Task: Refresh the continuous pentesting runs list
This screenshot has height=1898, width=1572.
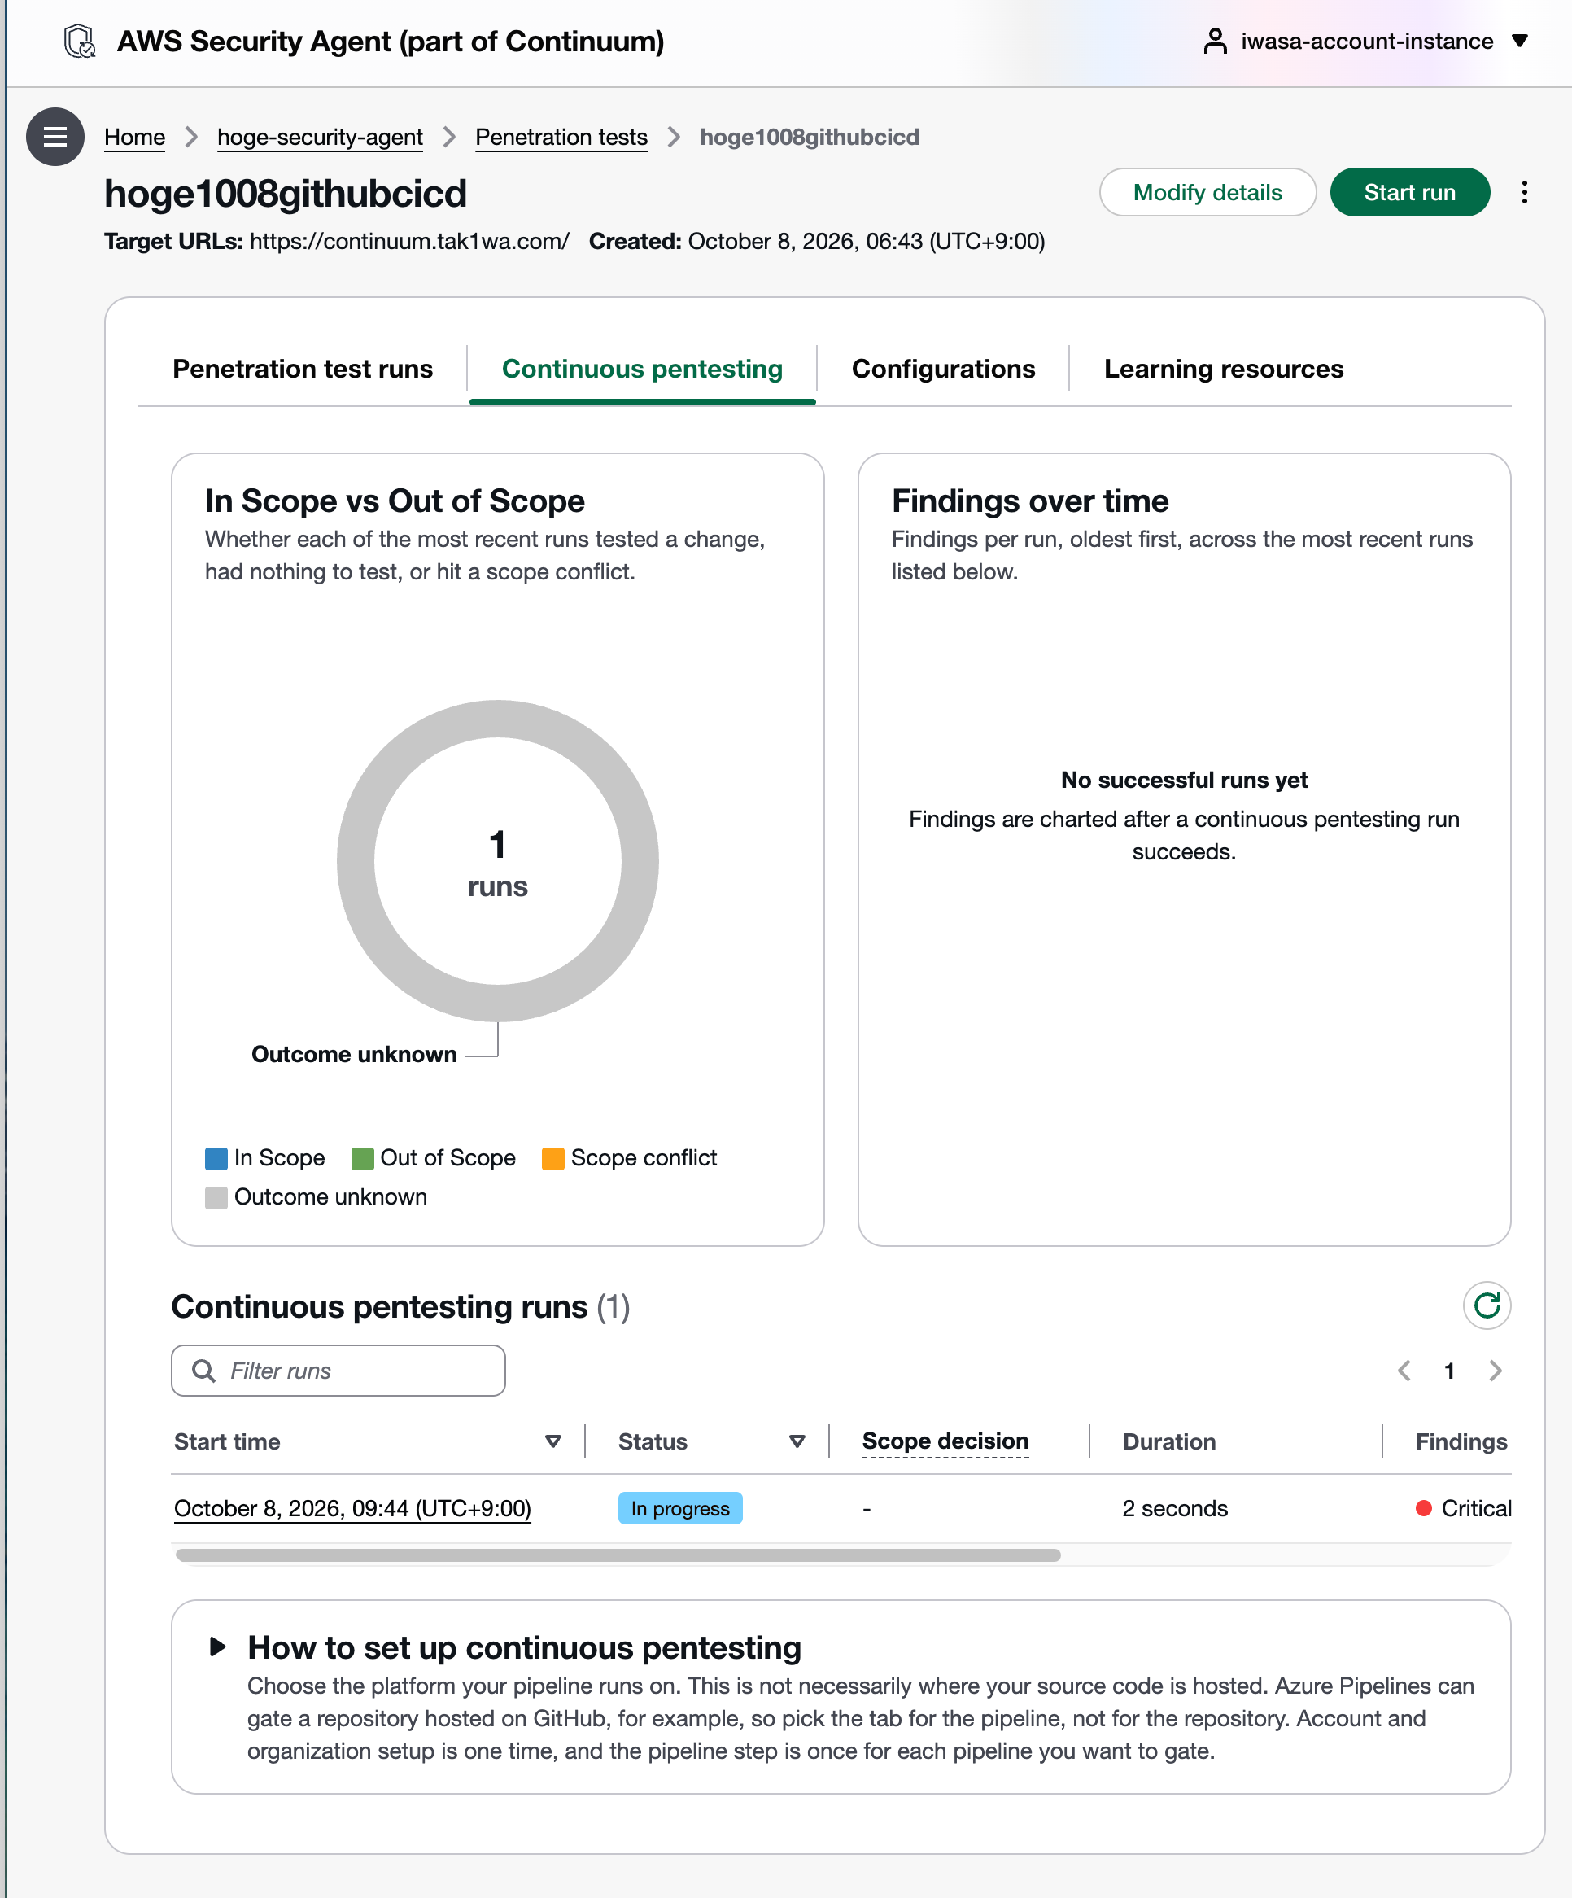Action: click(x=1487, y=1305)
